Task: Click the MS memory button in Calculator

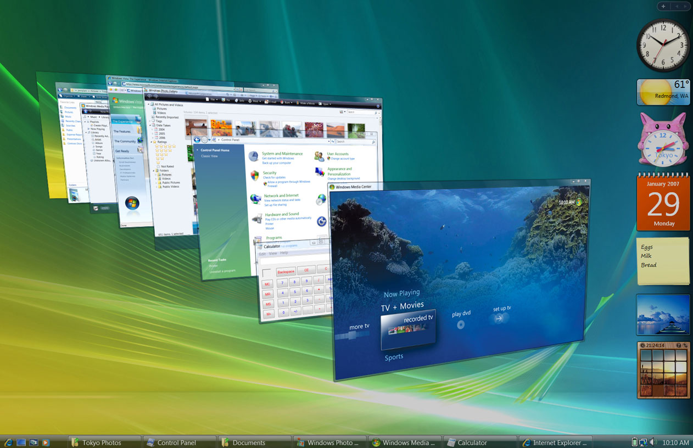Action: (x=269, y=304)
